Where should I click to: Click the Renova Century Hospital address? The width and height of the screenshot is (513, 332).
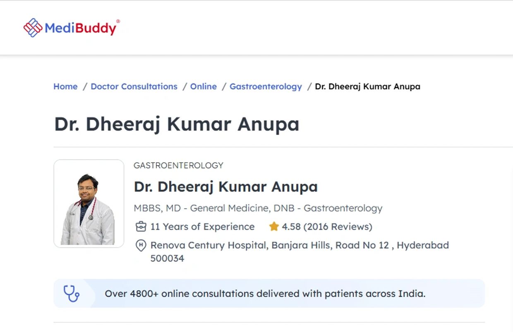tap(300, 251)
